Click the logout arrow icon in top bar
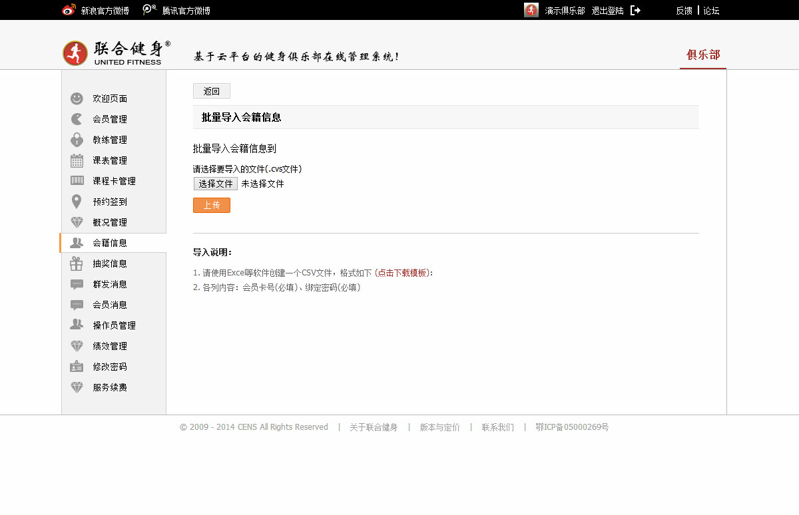Viewport: 799px width, 515px height. (x=635, y=11)
